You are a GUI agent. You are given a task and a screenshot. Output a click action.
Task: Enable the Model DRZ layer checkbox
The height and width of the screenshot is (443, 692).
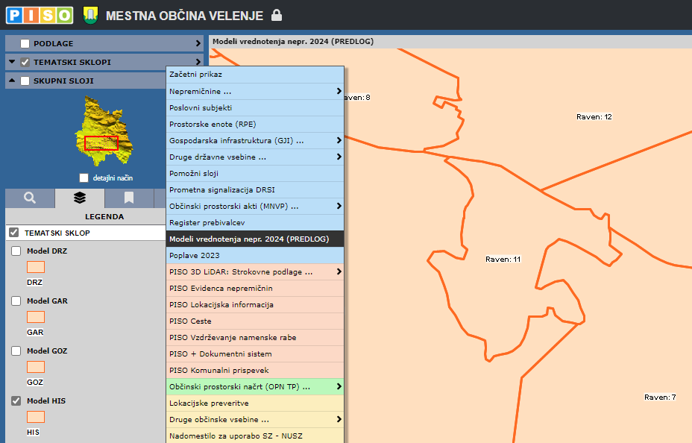tap(16, 251)
